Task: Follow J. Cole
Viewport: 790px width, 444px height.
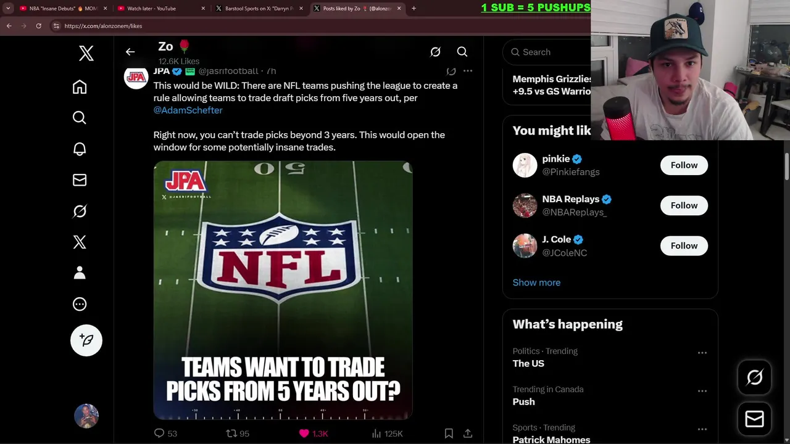Action: 684,245
